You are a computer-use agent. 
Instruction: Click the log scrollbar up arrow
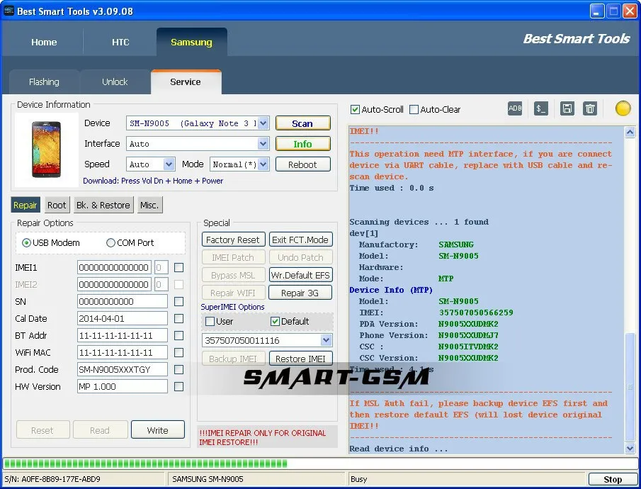tap(630, 133)
